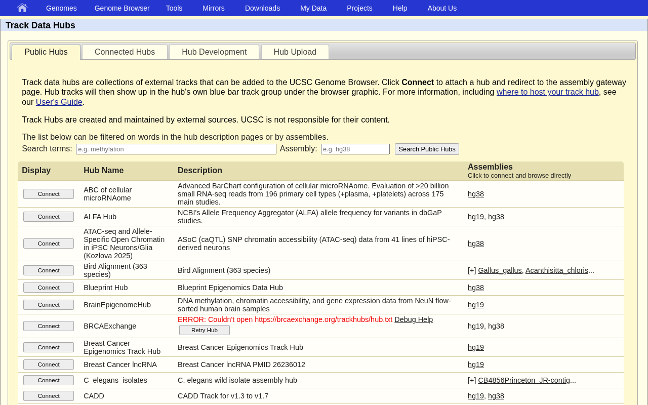Connect the ABC of cellular microRNAome hub

pos(49,194)
